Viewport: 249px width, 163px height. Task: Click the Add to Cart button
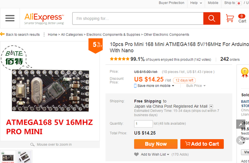pyautogui.click(x=202, y=144)
